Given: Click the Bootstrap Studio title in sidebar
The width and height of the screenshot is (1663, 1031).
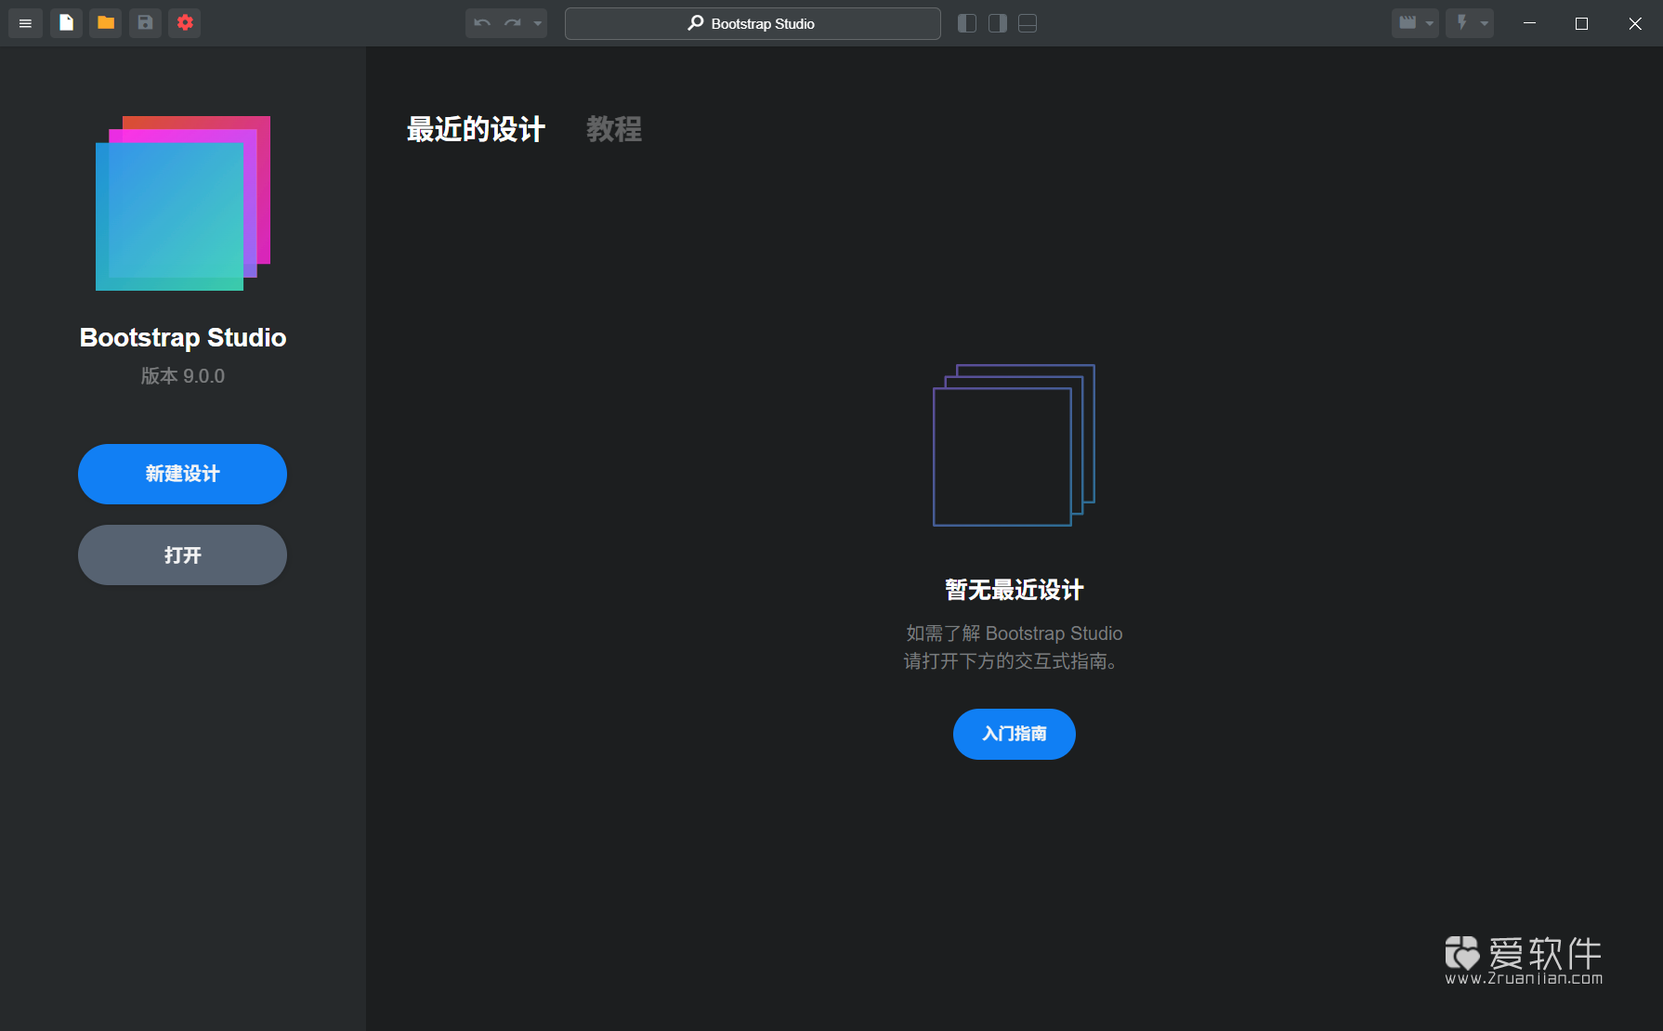Looking at the screenshot, I should [x=183, y=337].
